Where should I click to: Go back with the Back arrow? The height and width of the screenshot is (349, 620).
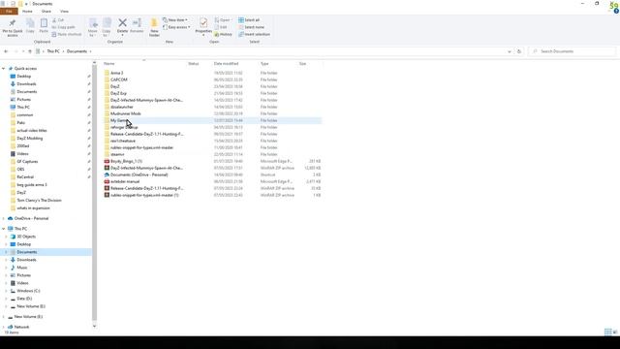[x=6, y=51]
